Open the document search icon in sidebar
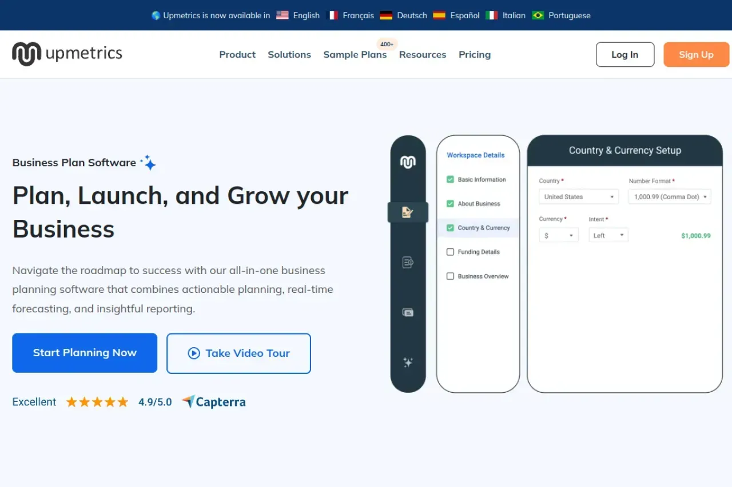 (x=408, y=263)
